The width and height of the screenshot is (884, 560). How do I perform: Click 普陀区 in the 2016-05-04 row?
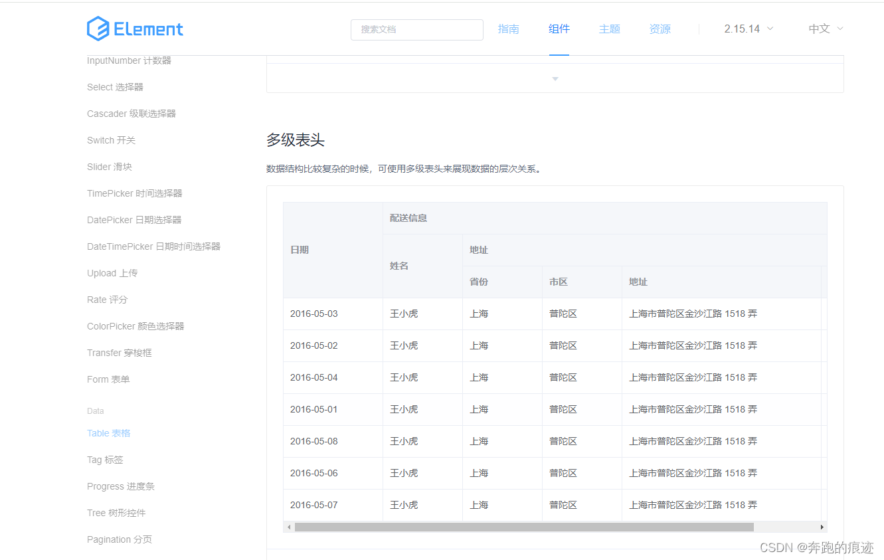563,377
